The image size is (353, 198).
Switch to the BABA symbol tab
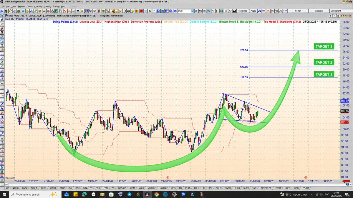[x=25, y=188]
